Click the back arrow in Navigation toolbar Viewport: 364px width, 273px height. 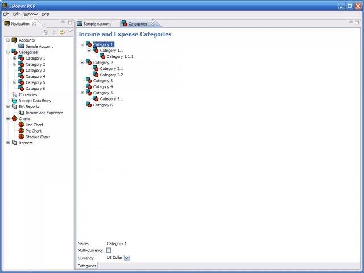click(54, 32)
